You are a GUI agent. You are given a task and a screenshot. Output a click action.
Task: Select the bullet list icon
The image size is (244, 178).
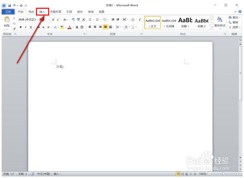point(90,20)
